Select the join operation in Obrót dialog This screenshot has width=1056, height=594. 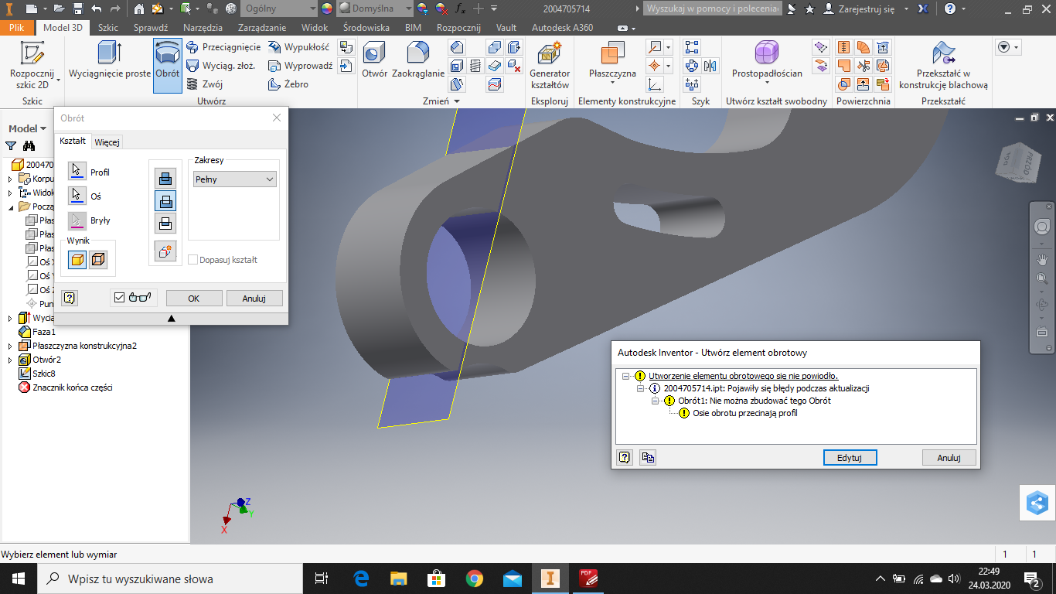[x=165, y=178]
